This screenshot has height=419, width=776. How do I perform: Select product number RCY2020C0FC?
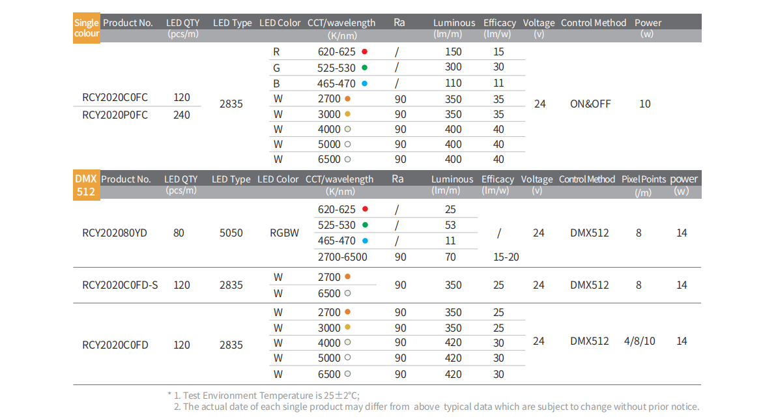[x=115, y=98]
